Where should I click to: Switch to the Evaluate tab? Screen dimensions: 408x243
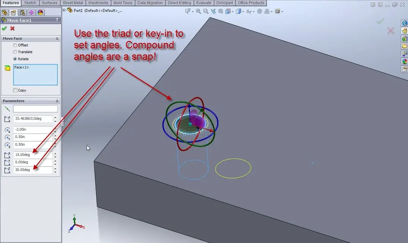click(204, 3)
